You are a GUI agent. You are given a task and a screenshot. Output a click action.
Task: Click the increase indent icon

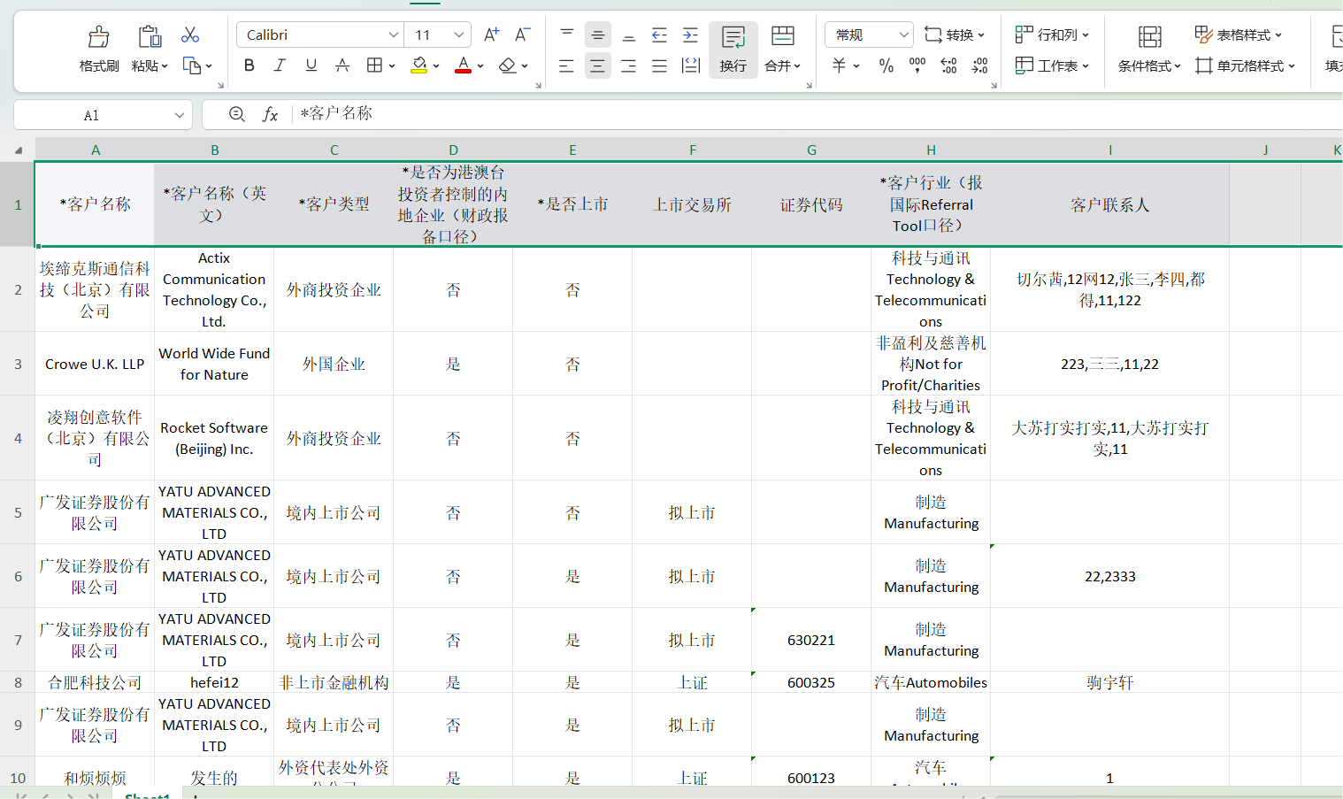tap(690, 35)
